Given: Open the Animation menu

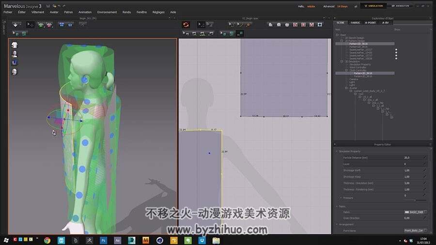Looking at the screenshot, I should [85, 12].
